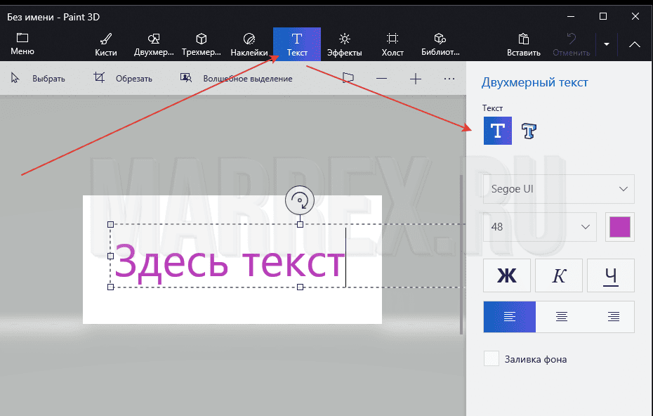Image resolution: width=653 pixels, height=416 pixels.
Task: Expand the undo history dropdown arrow
Action: pos(607,44)
